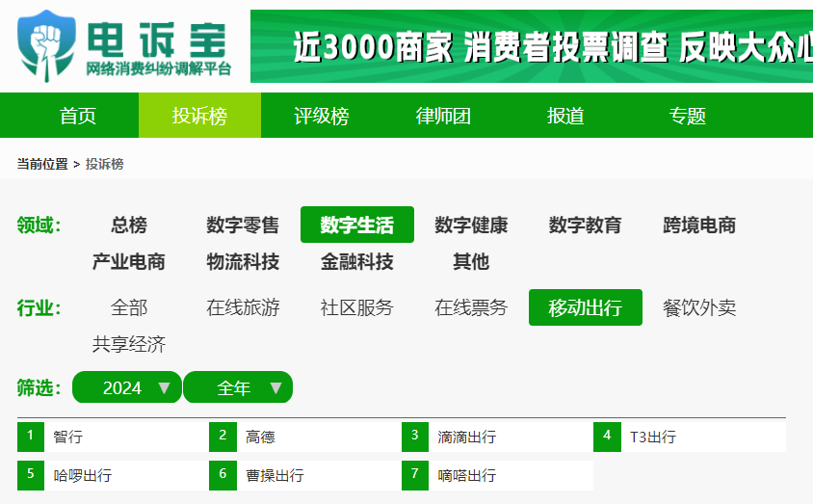
Task: Click the 筛选: filter label
Action: 39,387
